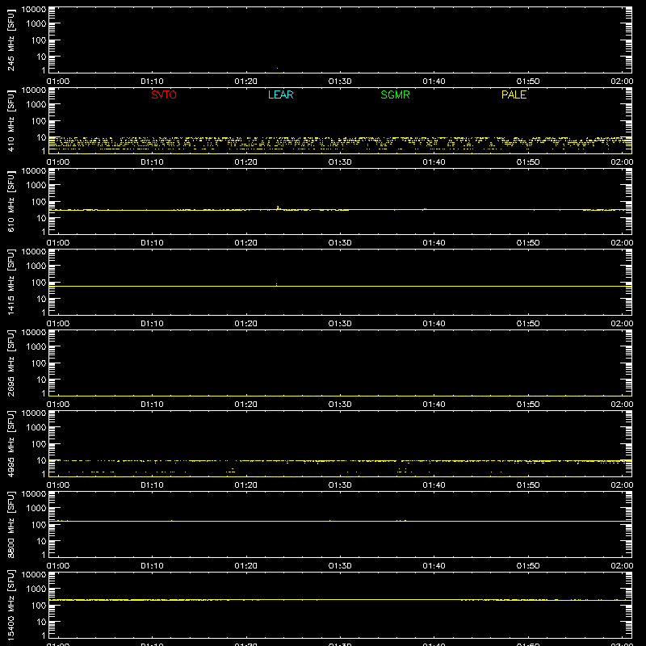This screenshot has height=646, width=646.
Task: Click the flat 15400 MHz flux trace line
Action: [x=340, y=600]
